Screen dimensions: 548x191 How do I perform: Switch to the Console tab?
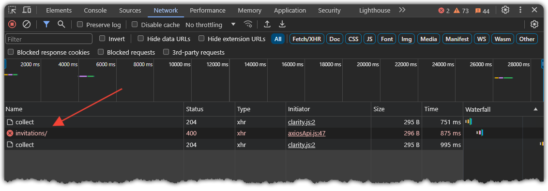pyautogui.click(x=95, y=11)
